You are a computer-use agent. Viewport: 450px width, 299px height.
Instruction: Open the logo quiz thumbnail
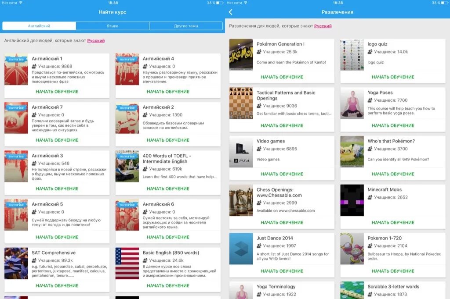click(x=352, y=55)
